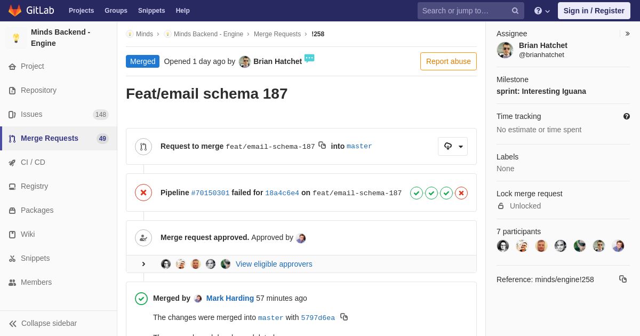
Task: Click the first participant avatar
Action: 503,246
